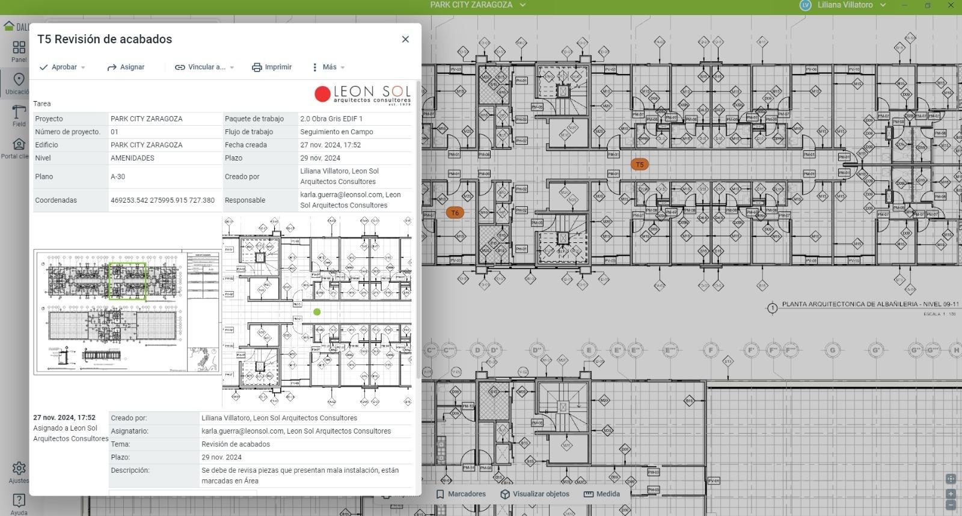Click the Número de proyecto value 01
The height and width of the screenshot is (516, 962).
(114, 132)
